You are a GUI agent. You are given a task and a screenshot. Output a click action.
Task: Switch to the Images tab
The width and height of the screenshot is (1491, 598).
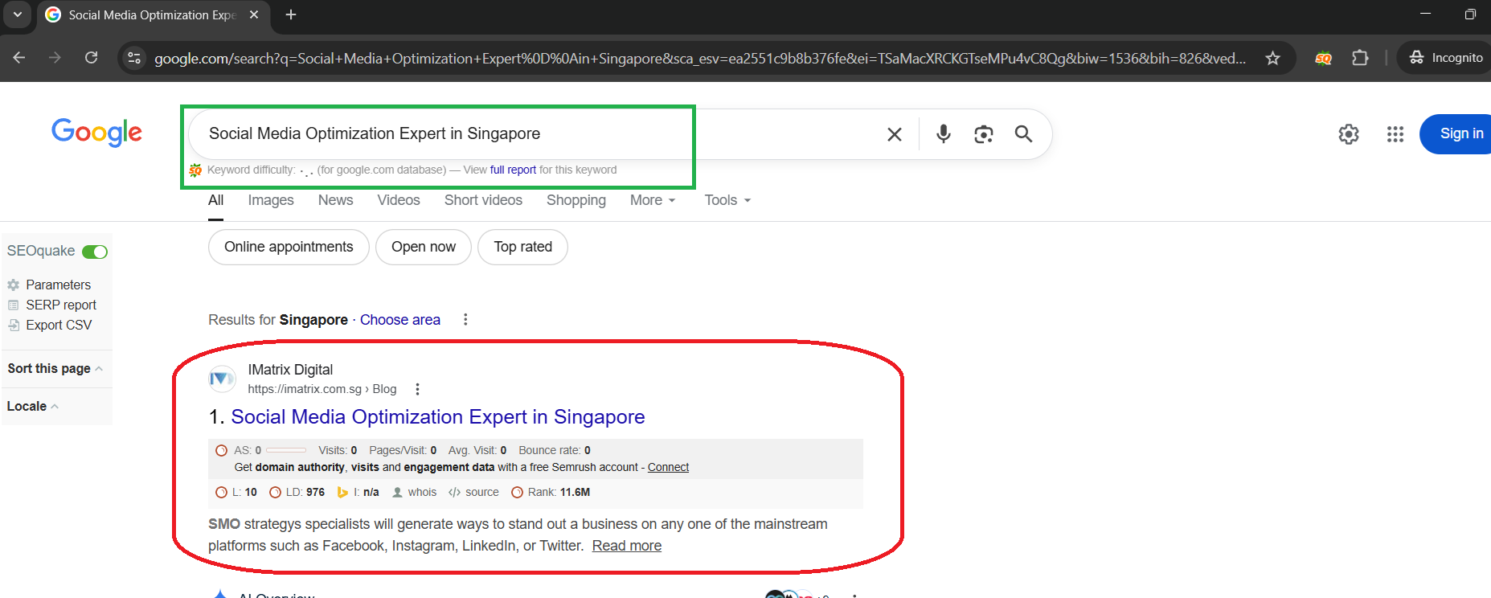270,200
